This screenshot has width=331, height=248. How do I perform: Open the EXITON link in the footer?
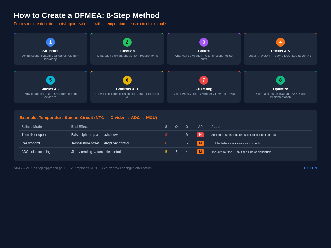click(x=310, y=168)
